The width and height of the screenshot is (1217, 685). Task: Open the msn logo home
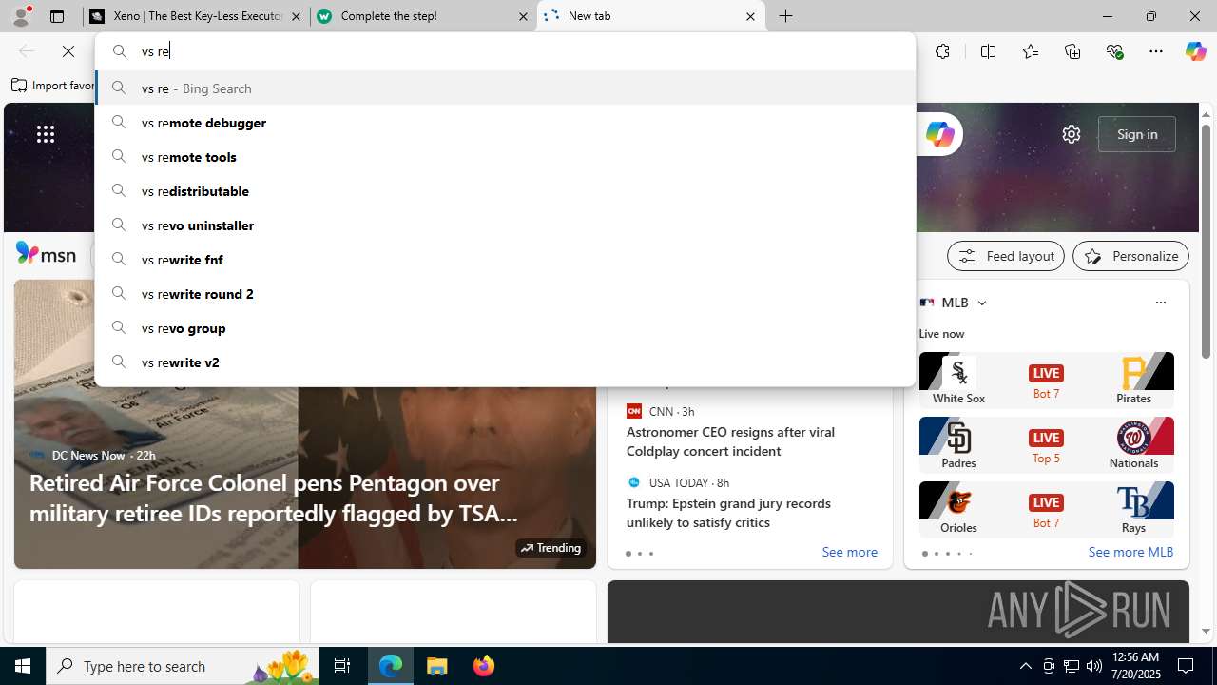tap(46, 254)
